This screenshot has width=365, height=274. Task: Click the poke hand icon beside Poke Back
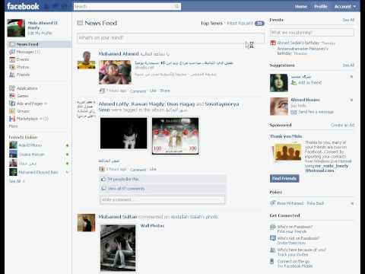[x=273, y=203]
